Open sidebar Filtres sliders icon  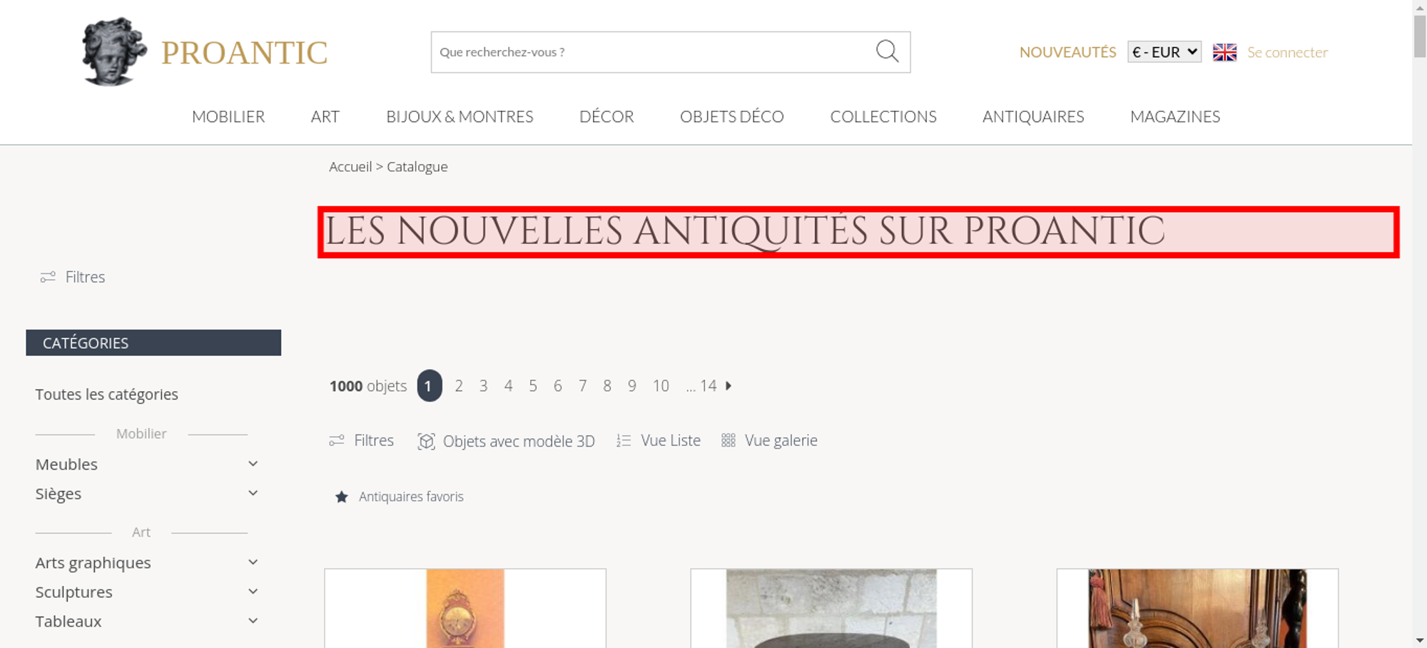(x=48, y=277)
